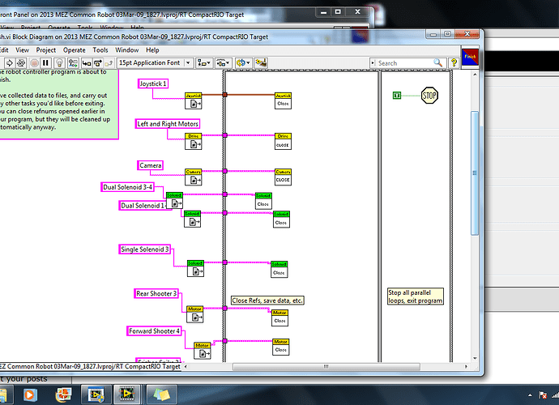Open the Tools menu
This screenshot has height=405, width=559.
tap(100, 50)
